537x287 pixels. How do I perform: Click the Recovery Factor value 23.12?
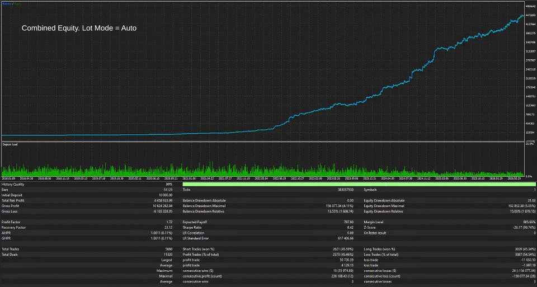coord(168,228)
